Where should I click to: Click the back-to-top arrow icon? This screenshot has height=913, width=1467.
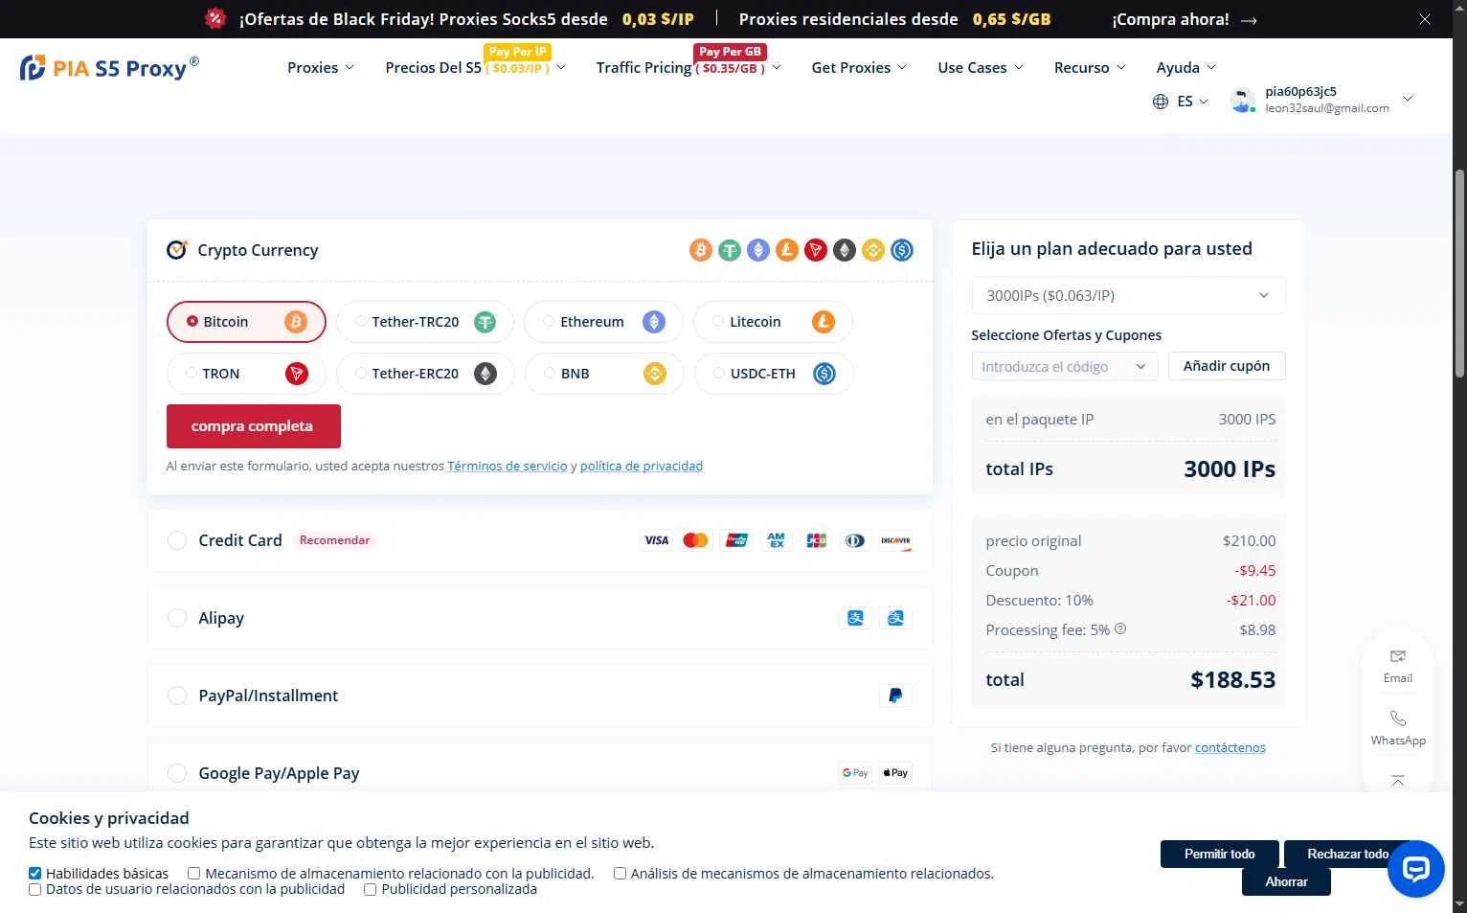1398,781
